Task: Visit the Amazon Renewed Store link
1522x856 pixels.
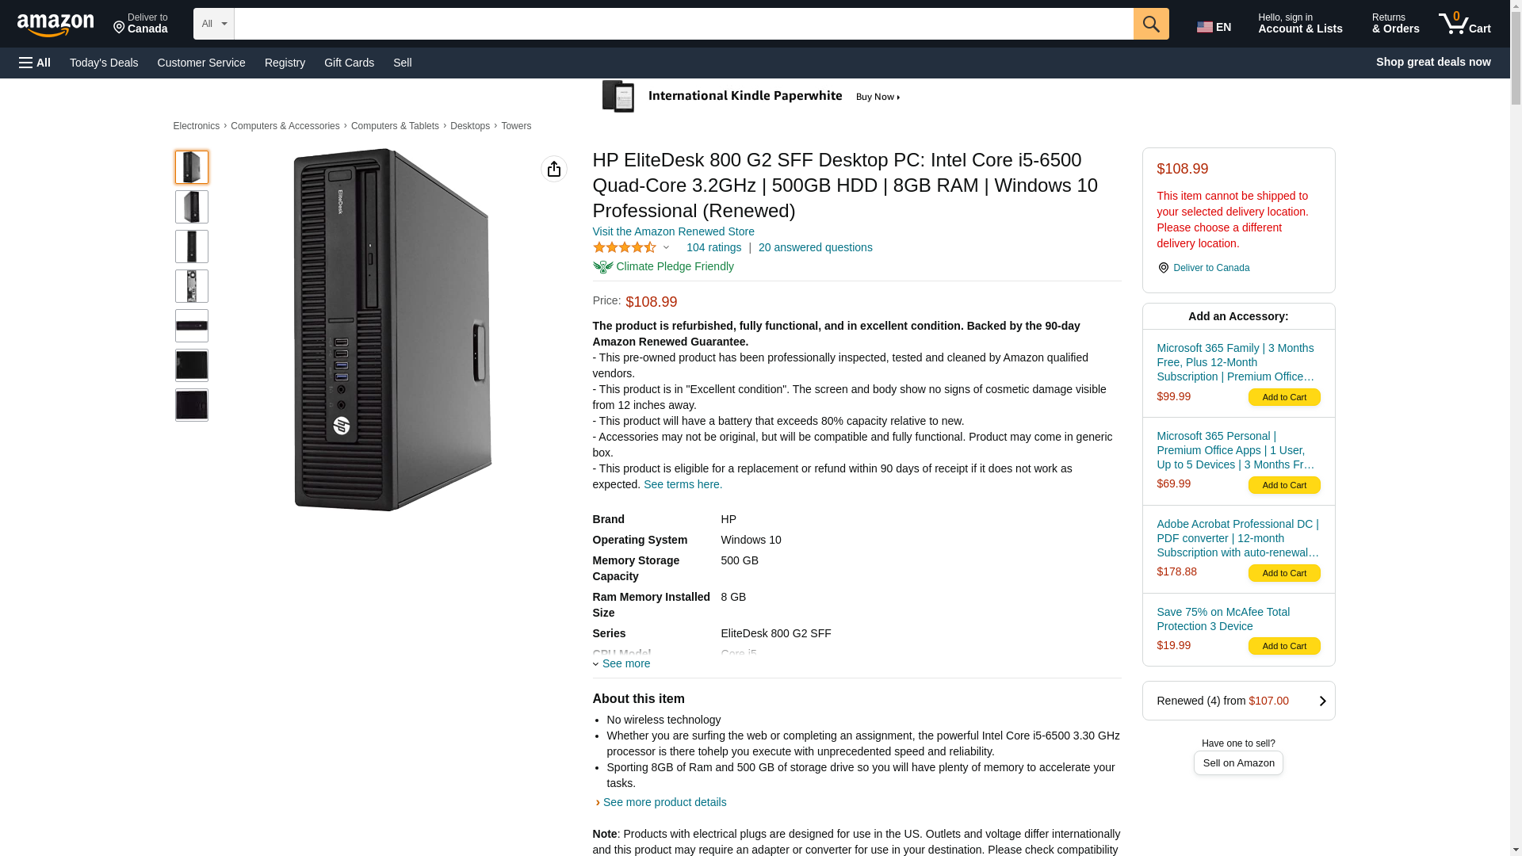Action: pos(673,231)
